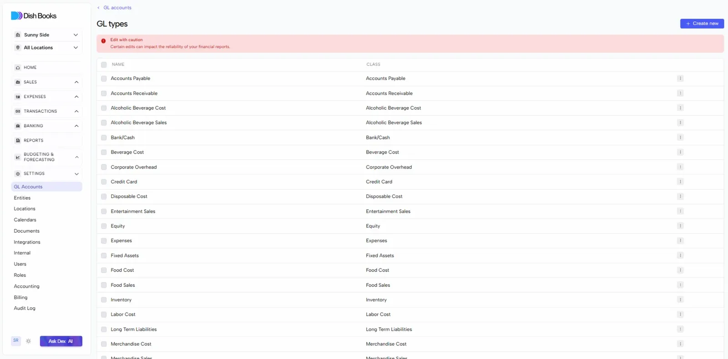Click the SR user avatar
The height and width of the screenshot is (359, 728).
tap(16, 340)
